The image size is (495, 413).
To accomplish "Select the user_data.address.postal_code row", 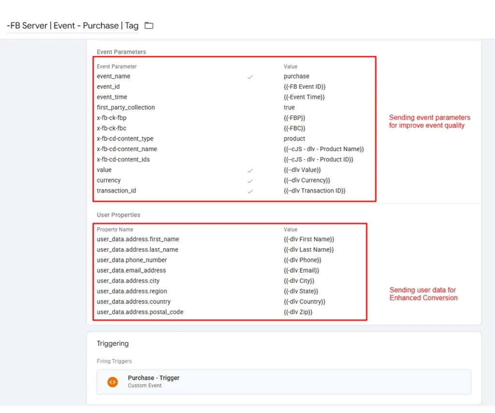I will point(140,312).
